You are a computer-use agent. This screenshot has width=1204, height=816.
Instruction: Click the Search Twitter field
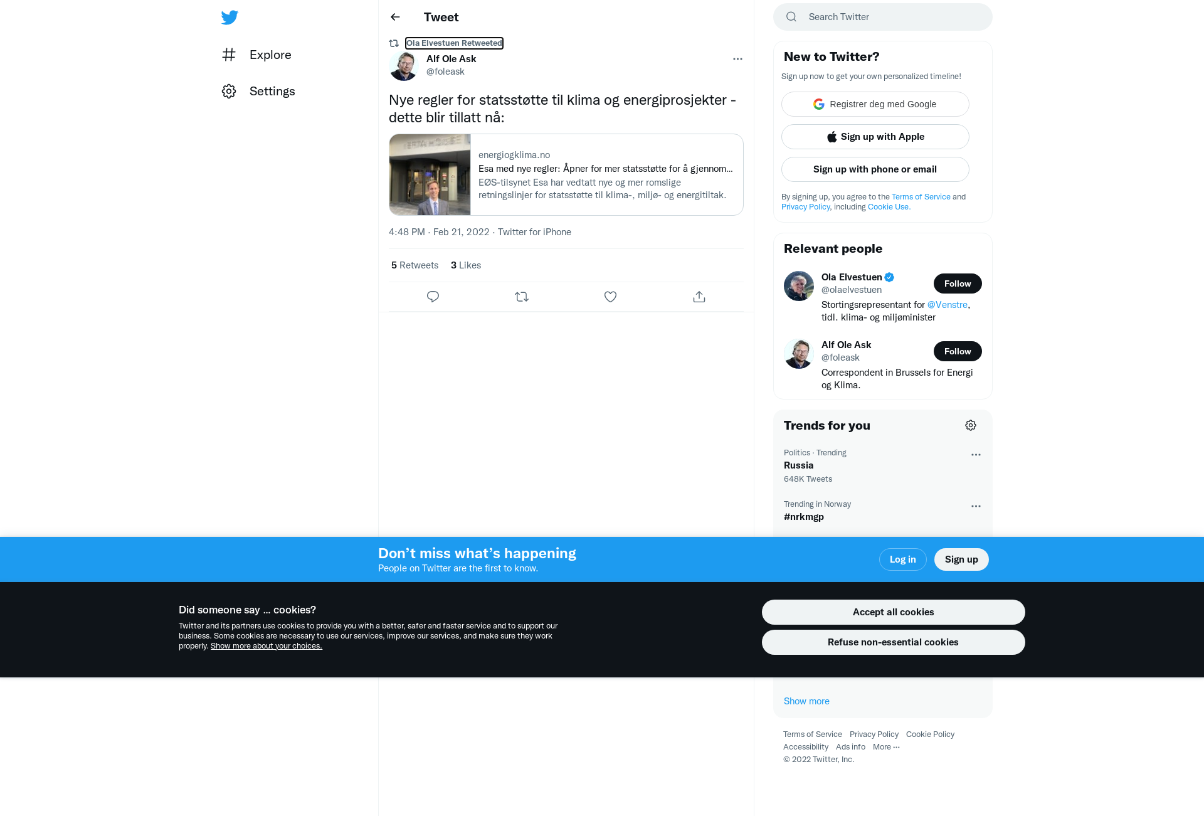pos(883,17)
